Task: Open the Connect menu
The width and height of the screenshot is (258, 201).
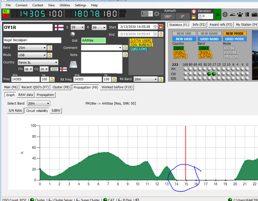Action: 21,5
